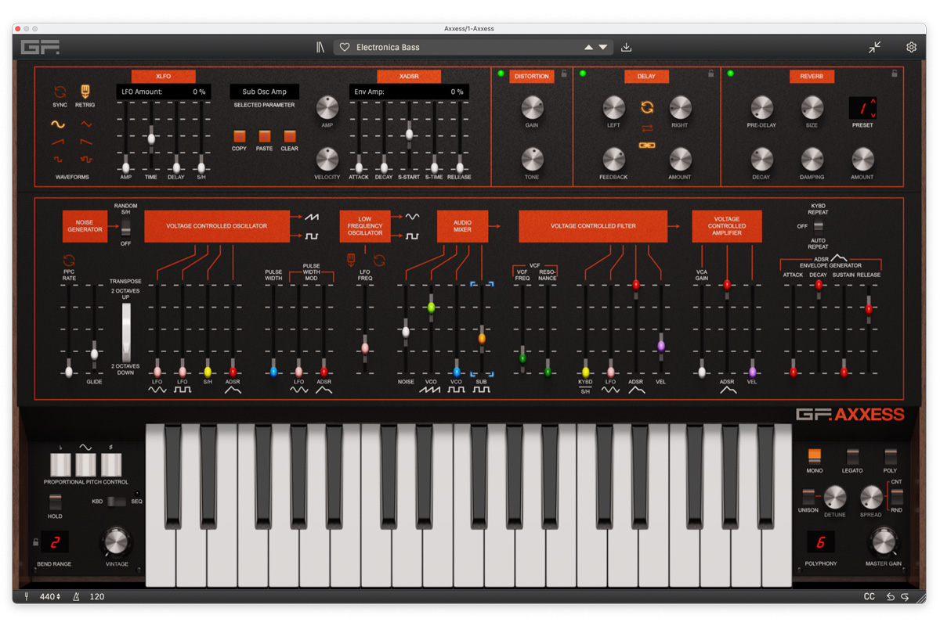Click the LFO sync icon above LFO Freq
The height and width of the screenshot is (626, 940).
coord(379,260)
